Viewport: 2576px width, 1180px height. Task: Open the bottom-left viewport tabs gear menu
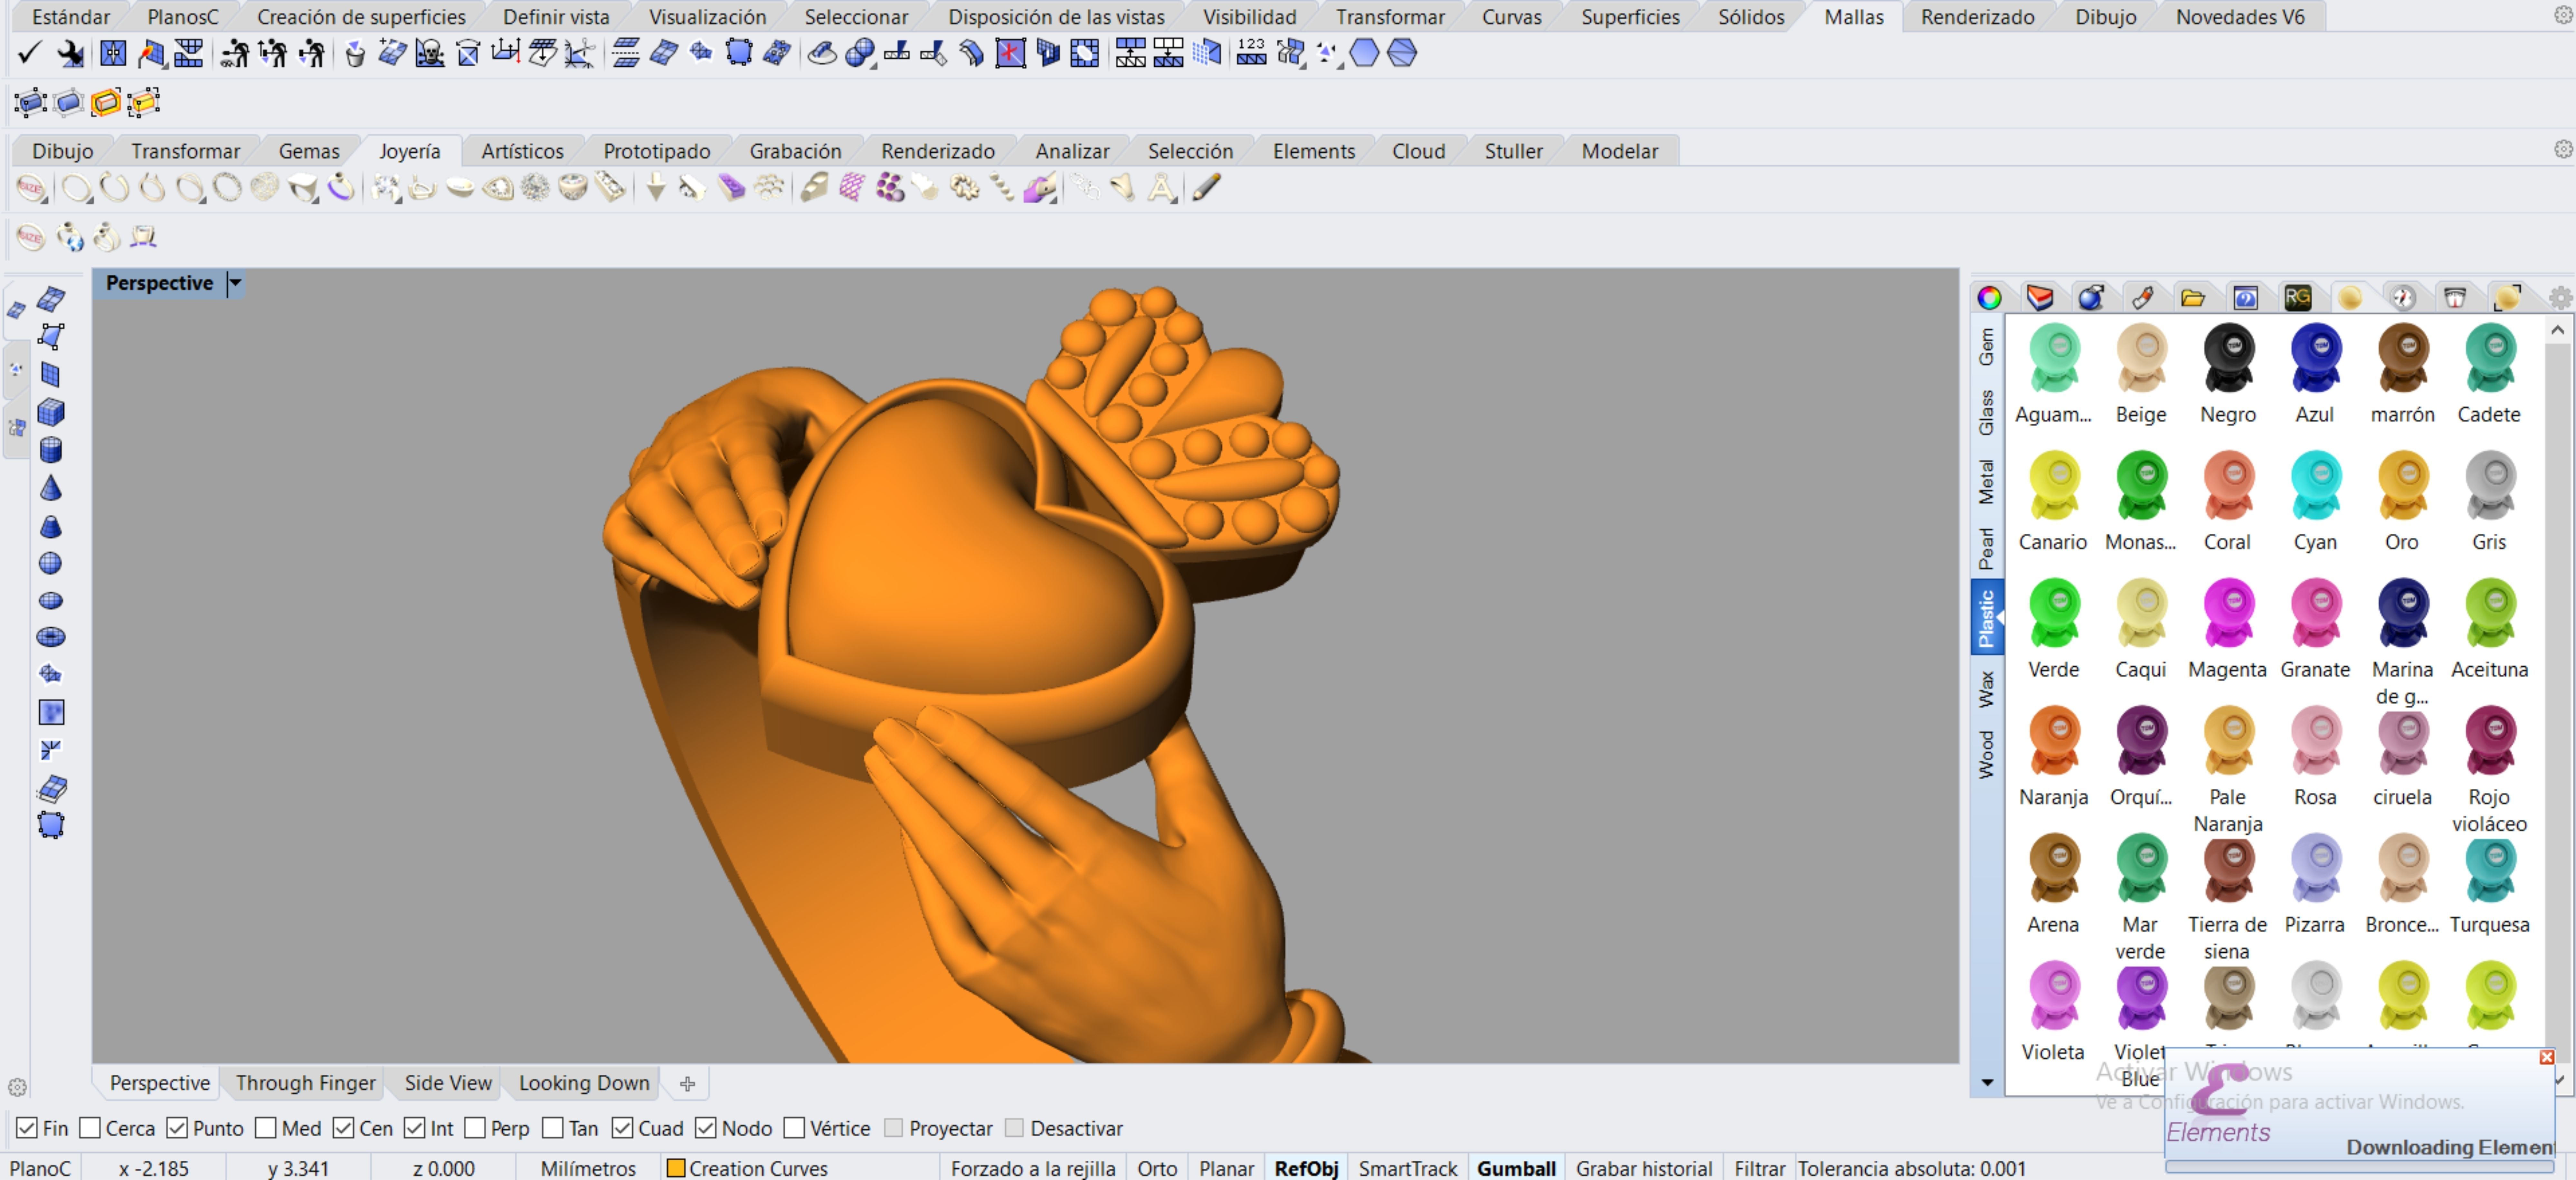(x=17, y=1087)
